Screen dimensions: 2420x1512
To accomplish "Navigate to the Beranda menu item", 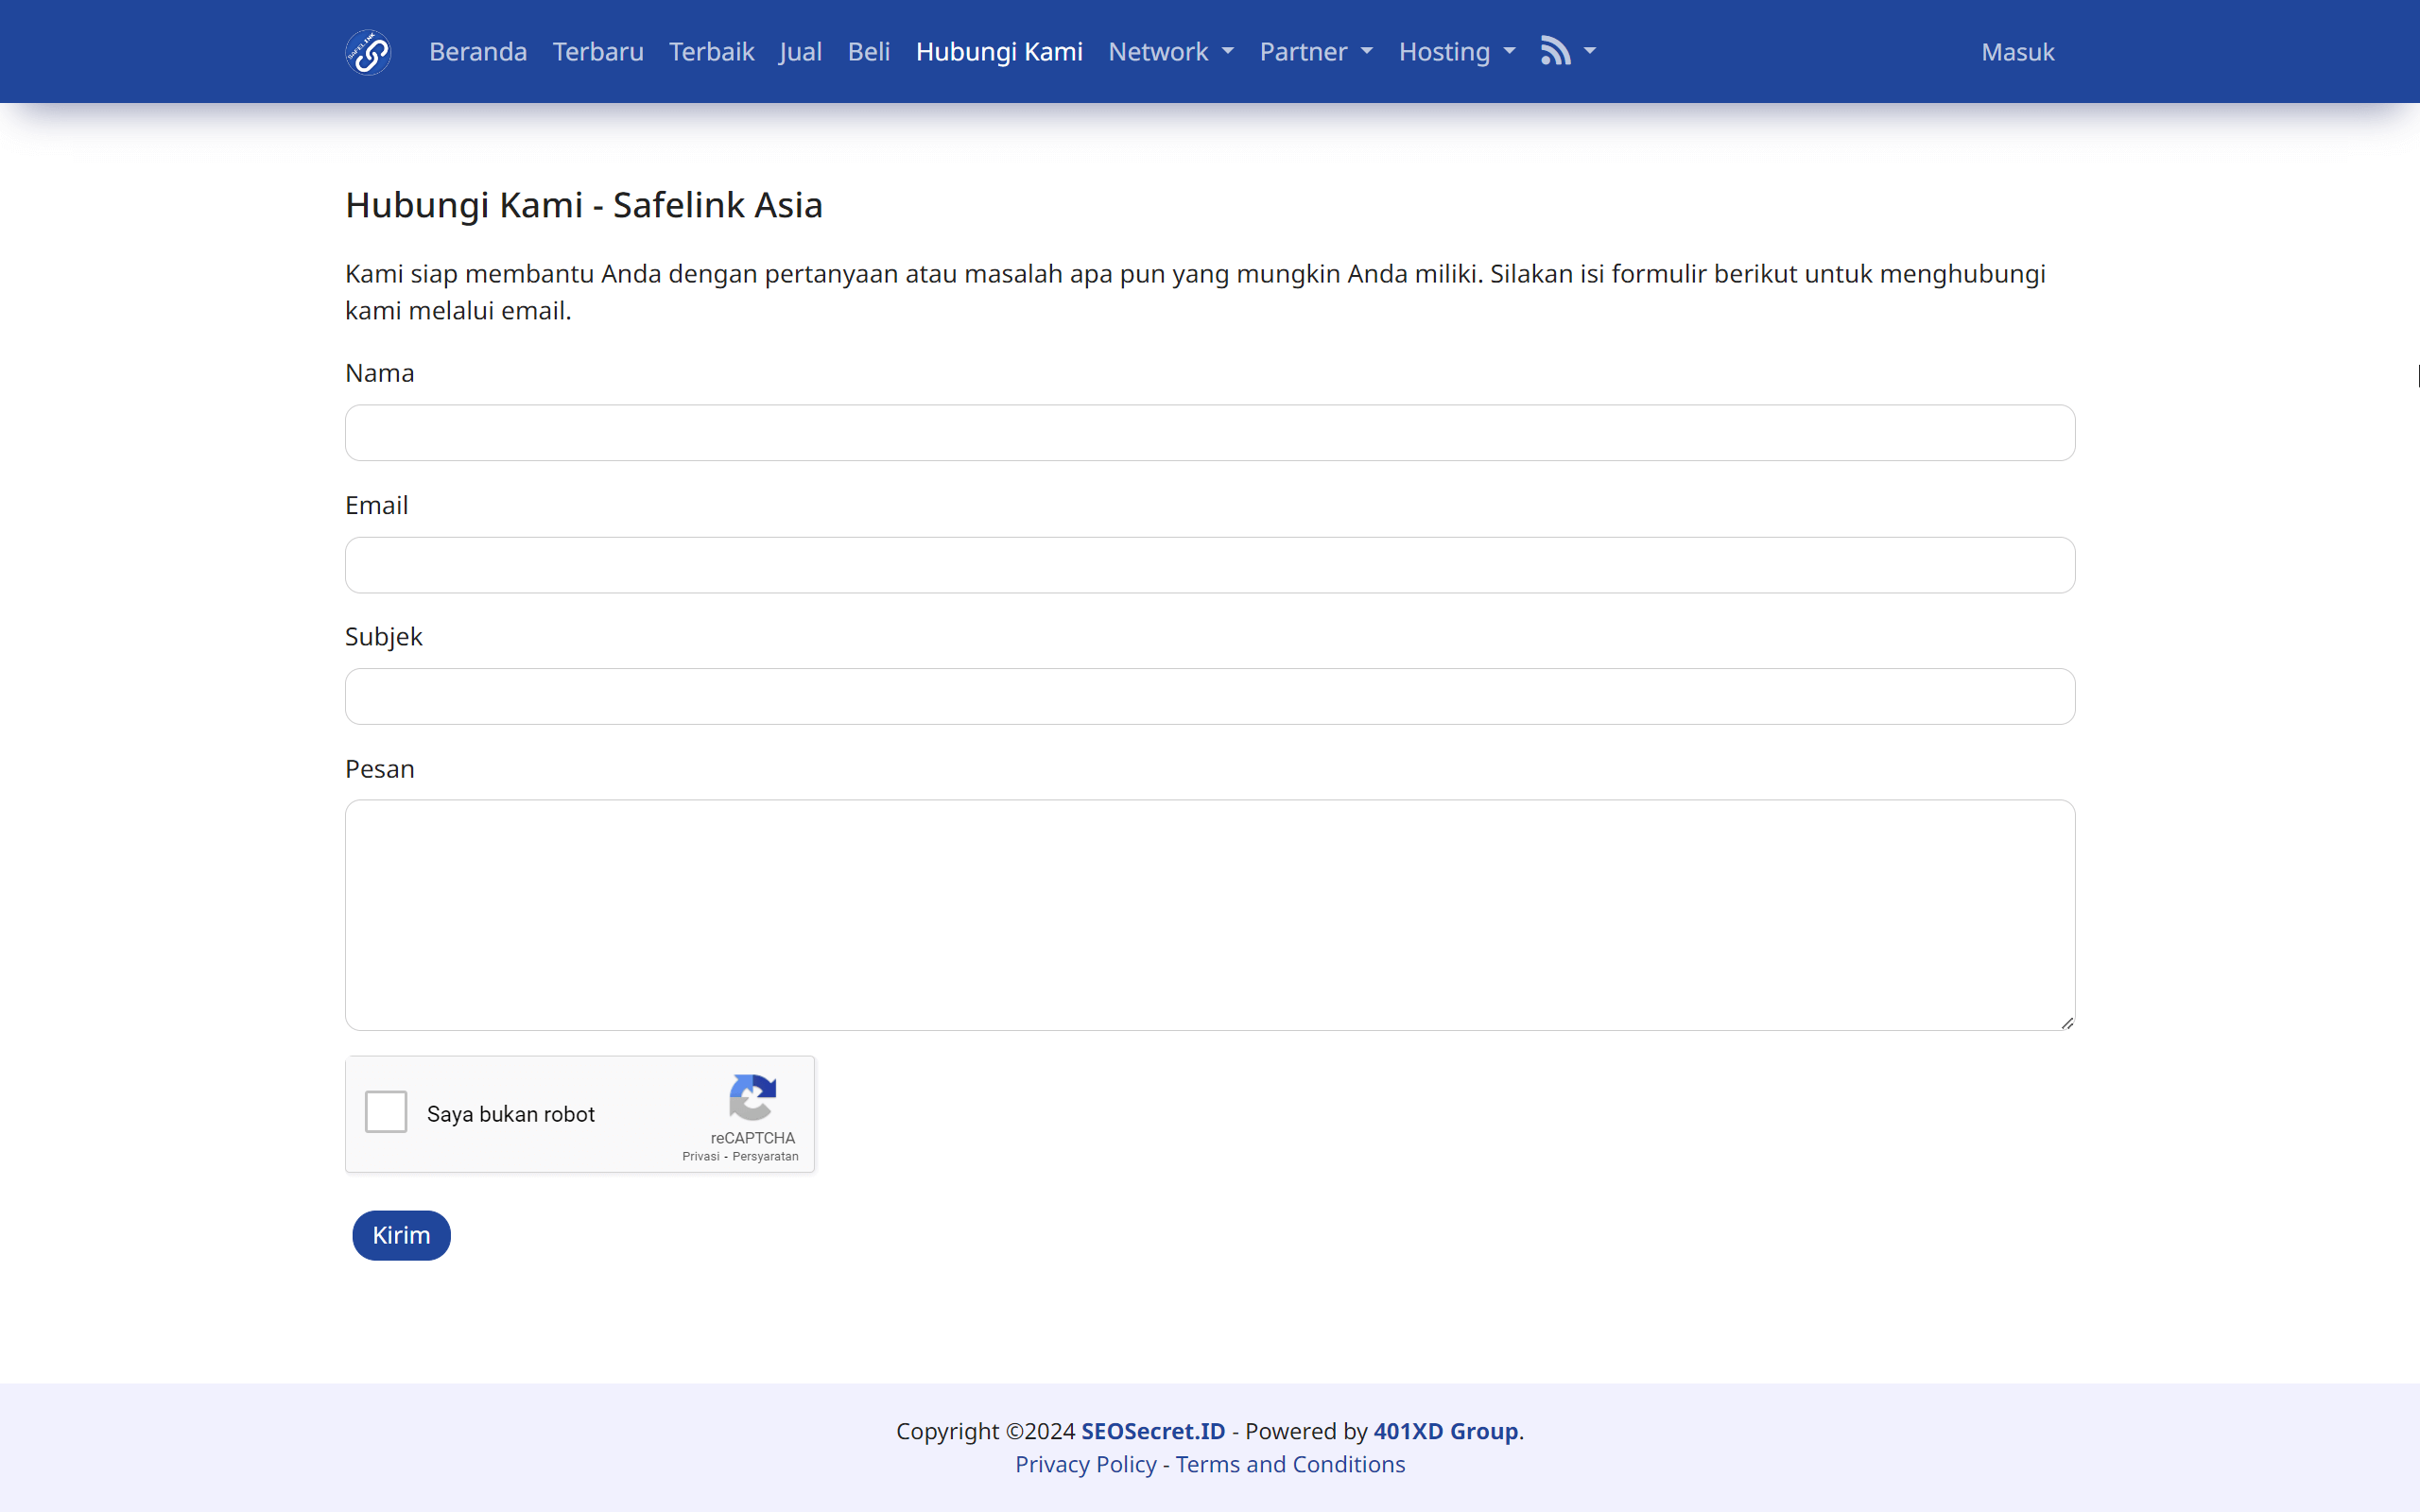I will pos(478,51).
